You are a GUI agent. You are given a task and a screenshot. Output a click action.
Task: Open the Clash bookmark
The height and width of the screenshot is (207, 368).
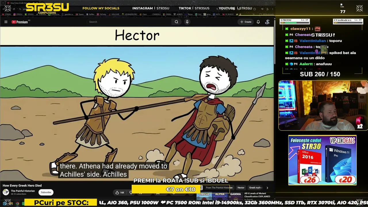143,14
